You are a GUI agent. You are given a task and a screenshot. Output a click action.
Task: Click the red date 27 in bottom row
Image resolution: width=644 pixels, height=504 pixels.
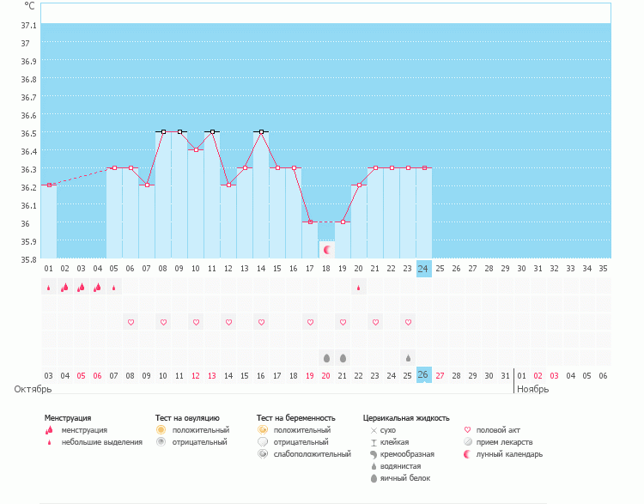click(440, 375)
